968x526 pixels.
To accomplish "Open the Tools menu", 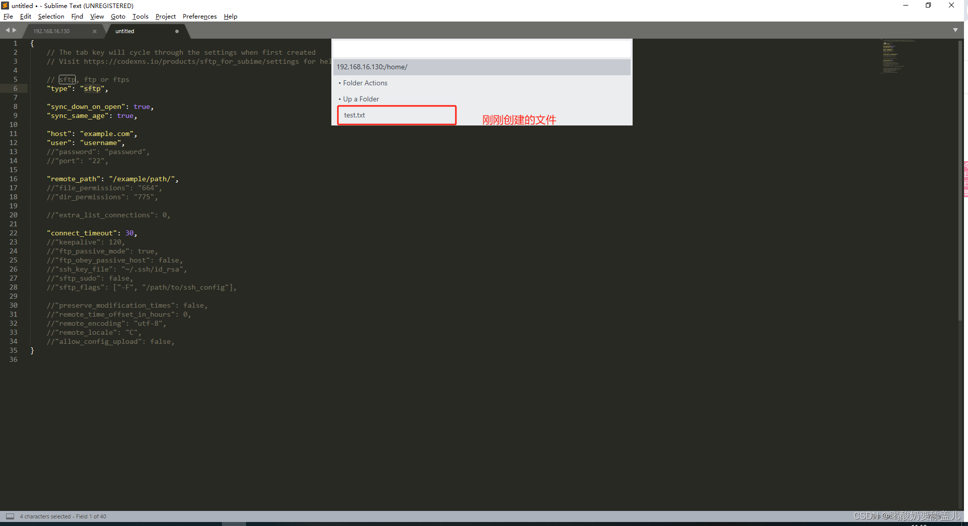I will pyautogui.click(x=140, y=16).
